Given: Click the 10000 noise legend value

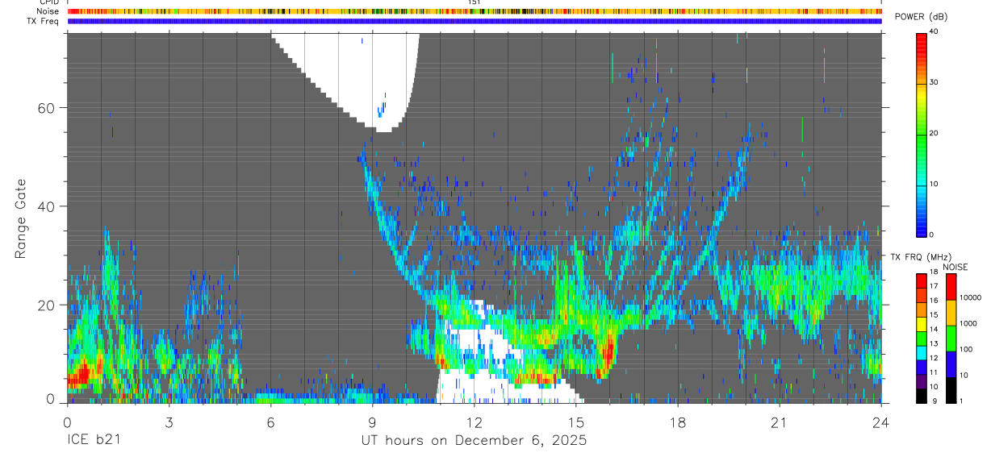Looking at the screenshot, I should pos(970,297).
